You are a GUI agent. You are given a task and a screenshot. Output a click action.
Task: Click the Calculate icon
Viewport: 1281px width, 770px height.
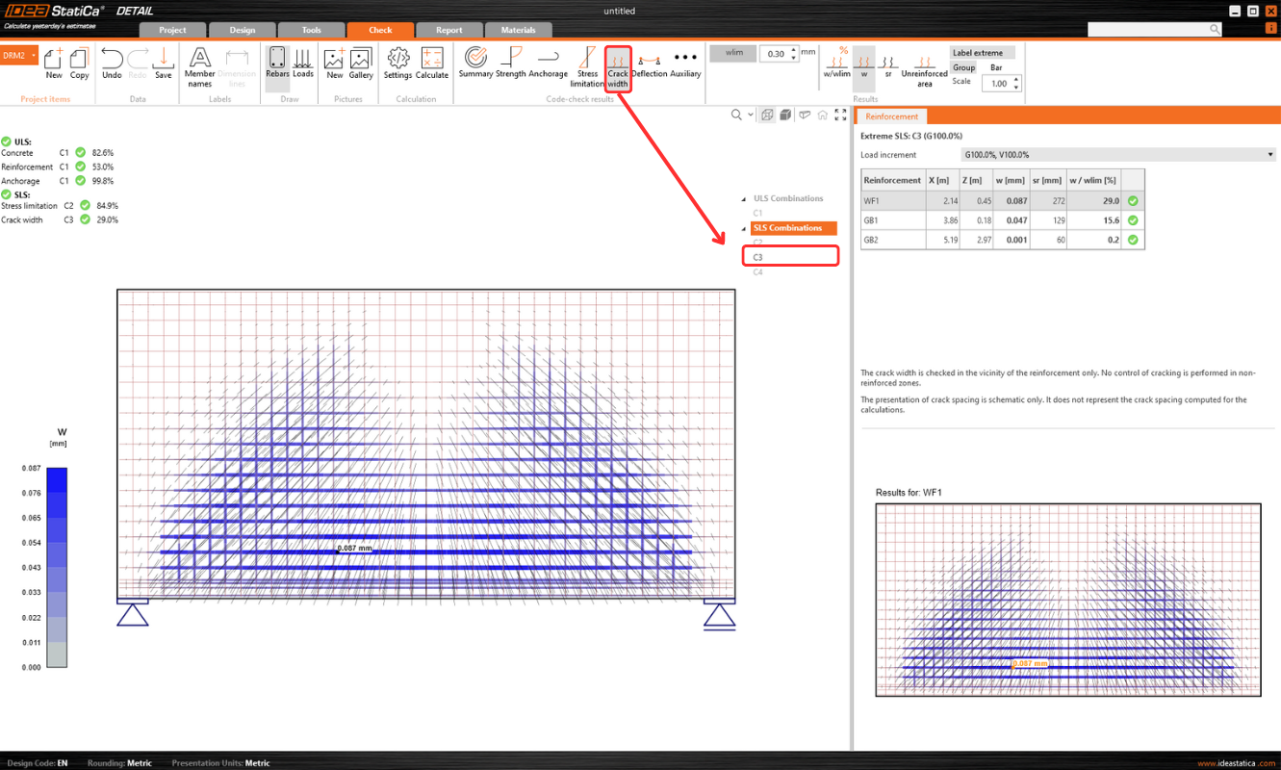click(x=431, y=64)
